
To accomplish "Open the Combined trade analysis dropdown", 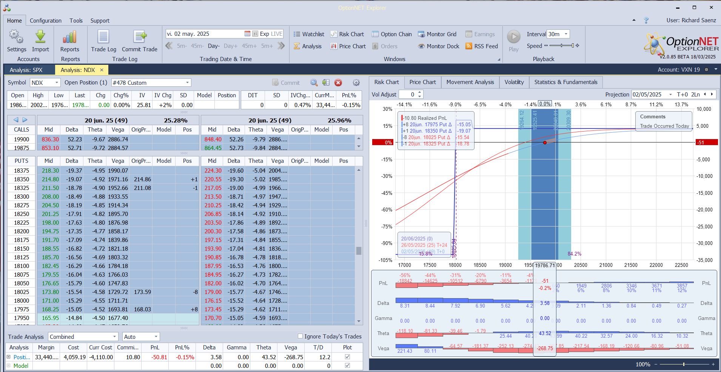I will pos(114,337).
